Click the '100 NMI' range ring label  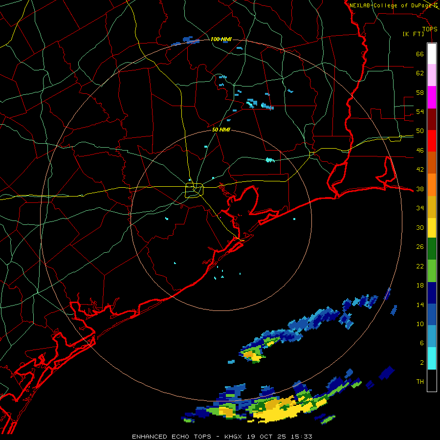click(221, 39)
